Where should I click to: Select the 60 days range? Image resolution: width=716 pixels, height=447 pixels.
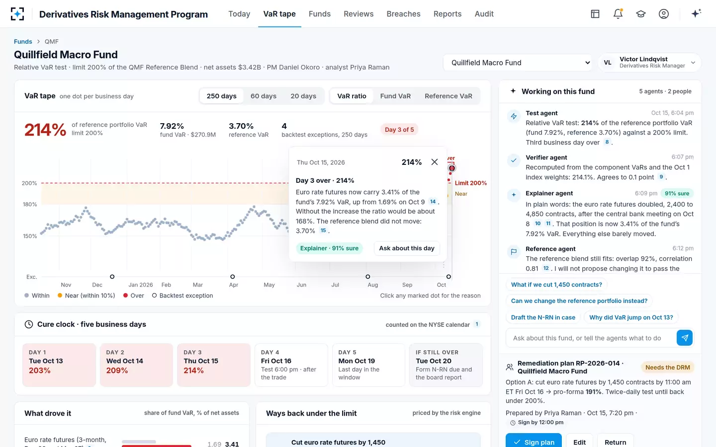pyautogui.click(x=264, y=96)
